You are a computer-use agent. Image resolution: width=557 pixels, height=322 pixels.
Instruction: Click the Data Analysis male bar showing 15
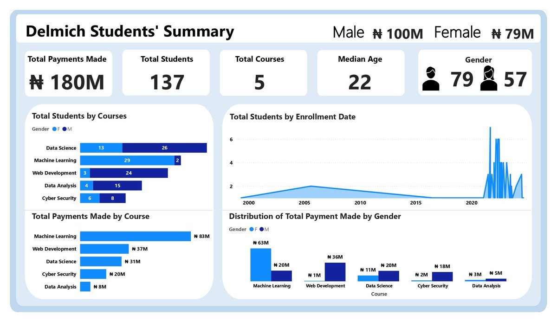[117, 186]
